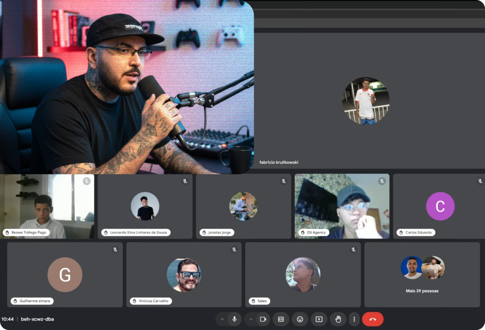Expand video settings chevron beside camera
Image resolution: width=485 pixels, height=330 pixels.
[x=251, y=319]
